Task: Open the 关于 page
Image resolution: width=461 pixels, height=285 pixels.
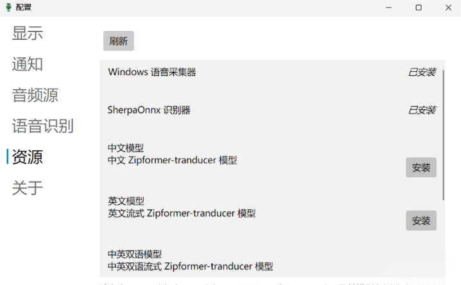Action: tap(28, 187)
